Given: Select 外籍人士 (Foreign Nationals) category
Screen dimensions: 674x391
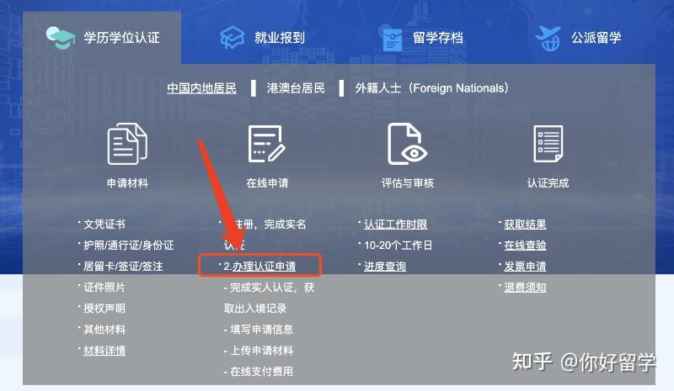Looking at the screenshot, I should coord(431,88).
